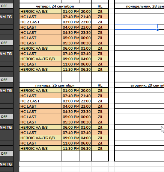
Task: Select HEROIC VA+TG 8/8 in пятница table
Action: (x=41, y=138)
